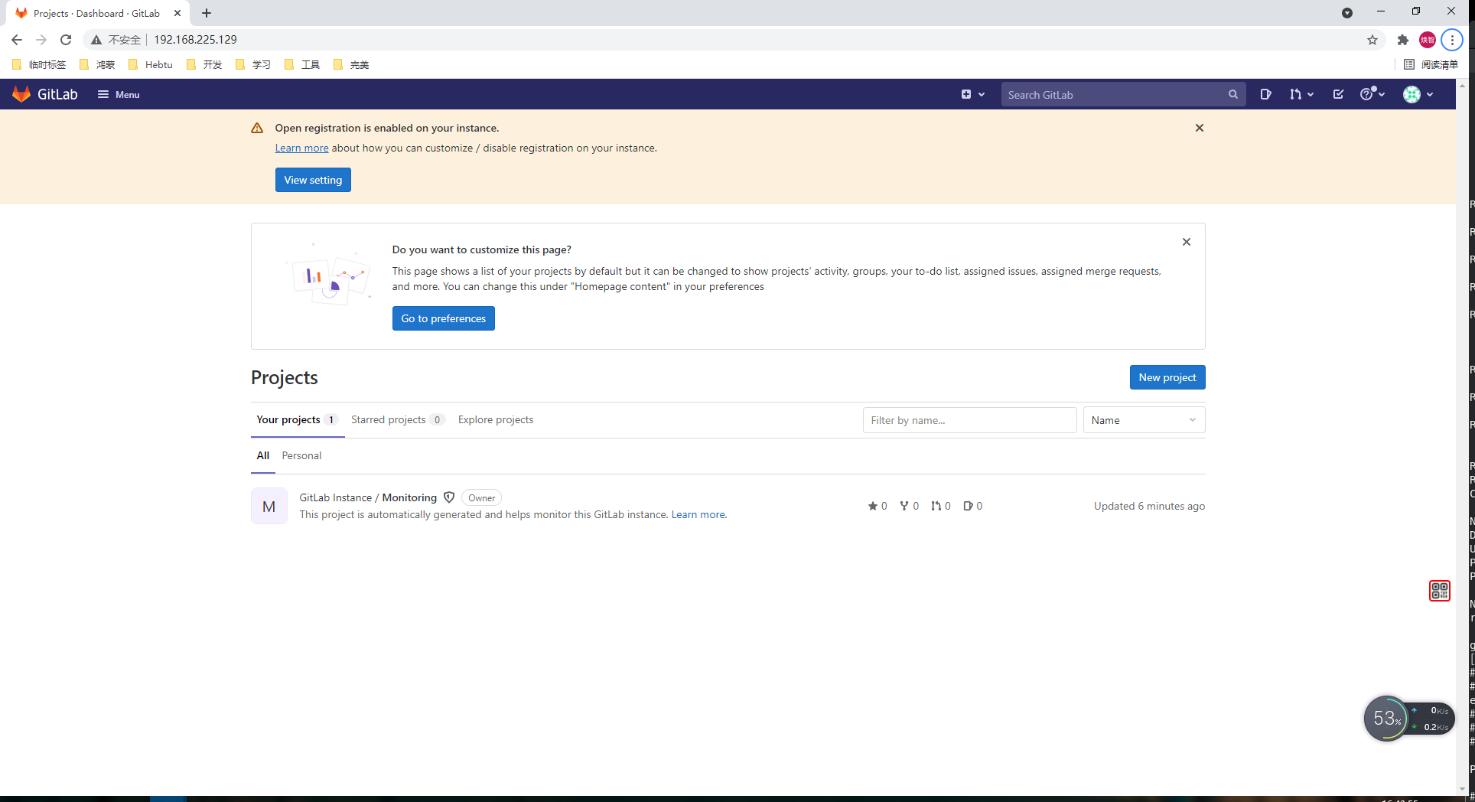Screen dimensions: 1475x802
Task: Click the GitLab logo in header
Action: (x=45, y=94)
